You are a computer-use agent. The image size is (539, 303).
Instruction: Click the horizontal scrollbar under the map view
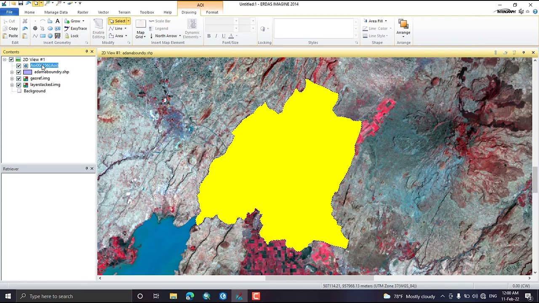(x=319, y=278)
